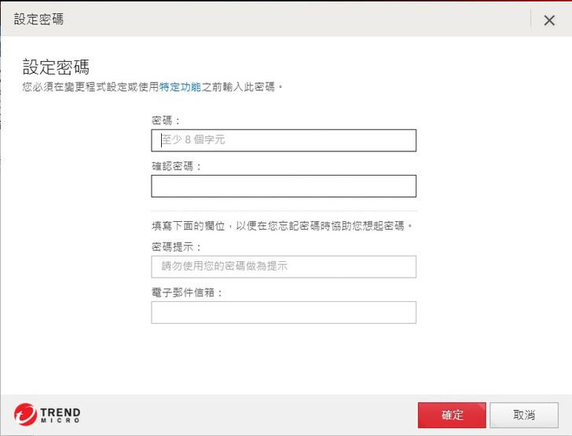
Task: Close the 設定密碼 dialog with X
Action: click(549, 20)
